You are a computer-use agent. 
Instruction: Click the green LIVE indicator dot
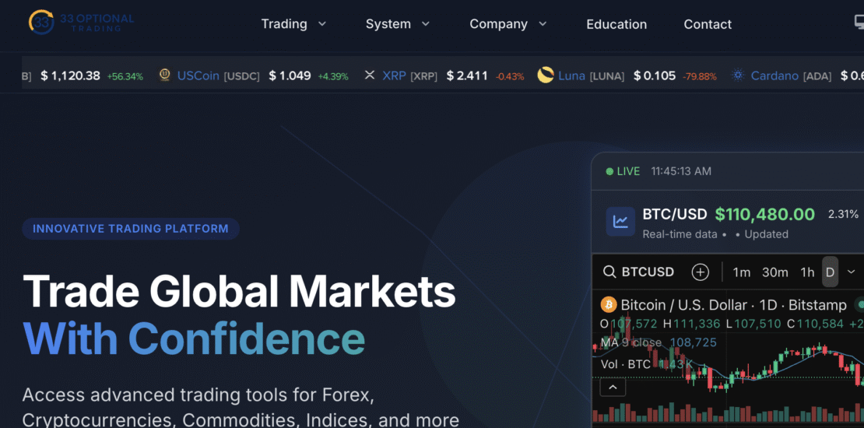pos(609,171)
